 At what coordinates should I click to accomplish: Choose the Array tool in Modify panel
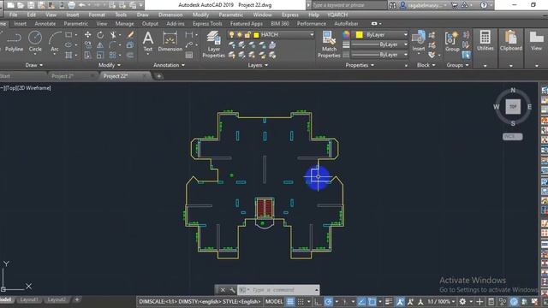tap(113, 55)
